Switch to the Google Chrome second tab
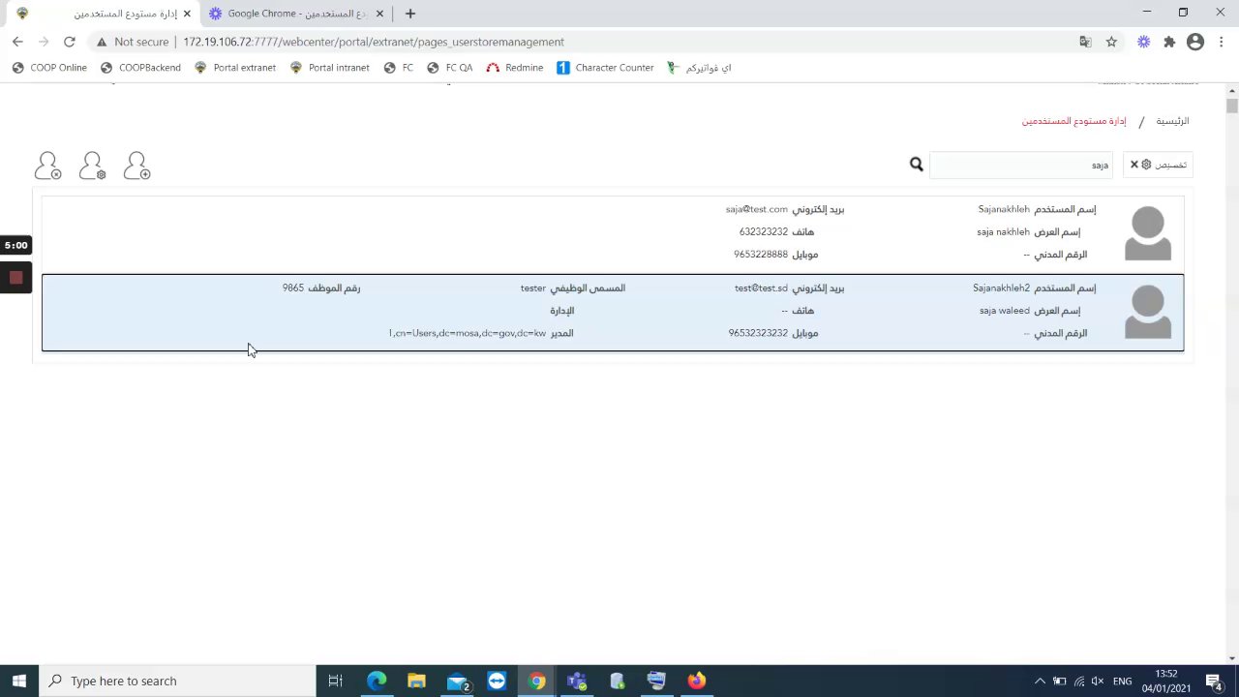The width and height of the screenshot is (1239, 697). point(295,14)
